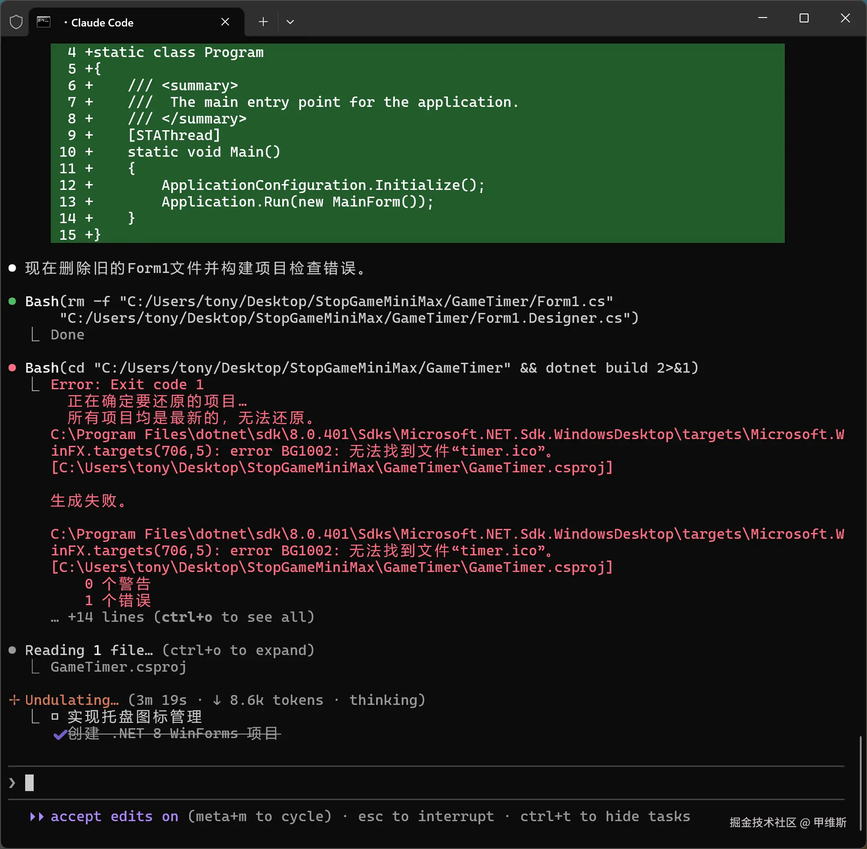Toggle accept edits on mode

(x=115, y=816)
